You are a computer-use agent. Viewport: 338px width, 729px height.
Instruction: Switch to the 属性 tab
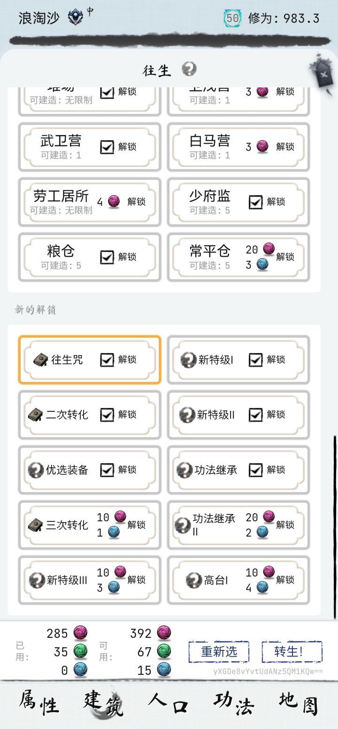pyautogui.click(x=39, y=704)
